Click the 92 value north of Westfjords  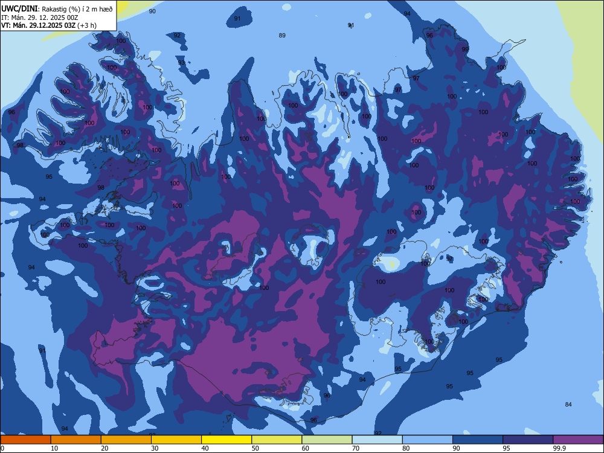click(x=177, y=36)
